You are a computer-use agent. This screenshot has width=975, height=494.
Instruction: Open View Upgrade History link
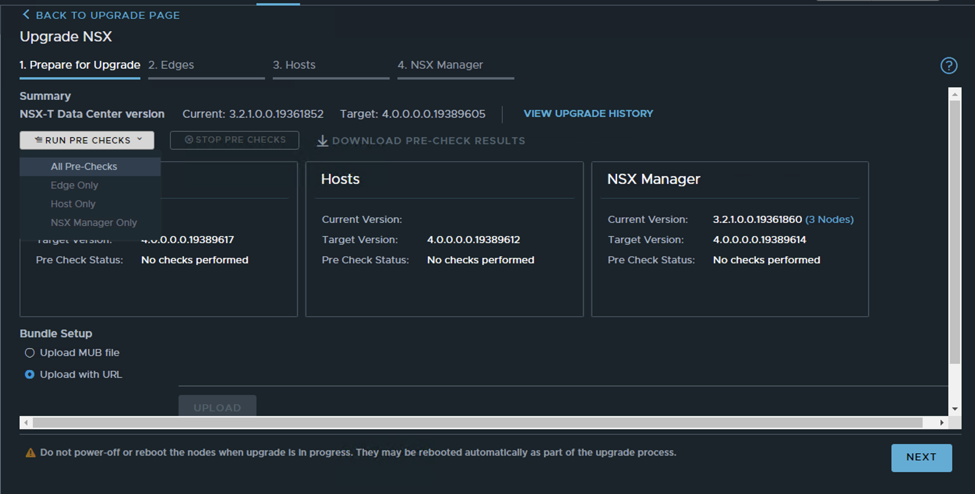coord(588,114)
